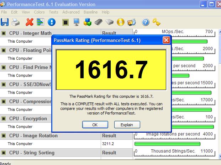The height and width of the screenshot is (165, 221).
Task: Click the chip icon beside CPU - Compression
Action: pos(4,101)
